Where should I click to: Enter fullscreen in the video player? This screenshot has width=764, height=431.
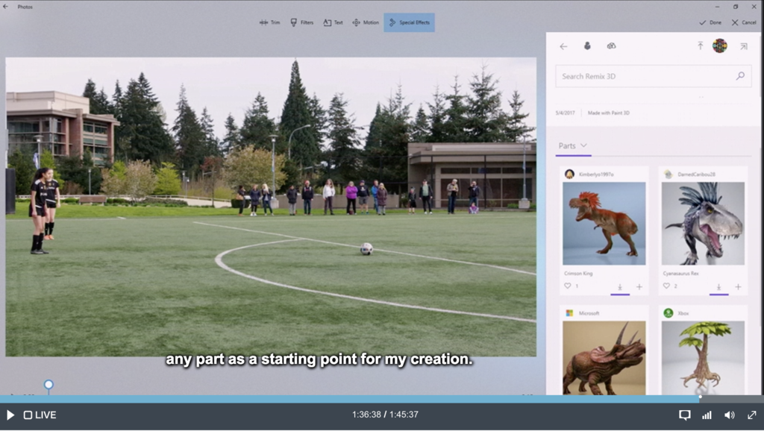pos(751,415)
